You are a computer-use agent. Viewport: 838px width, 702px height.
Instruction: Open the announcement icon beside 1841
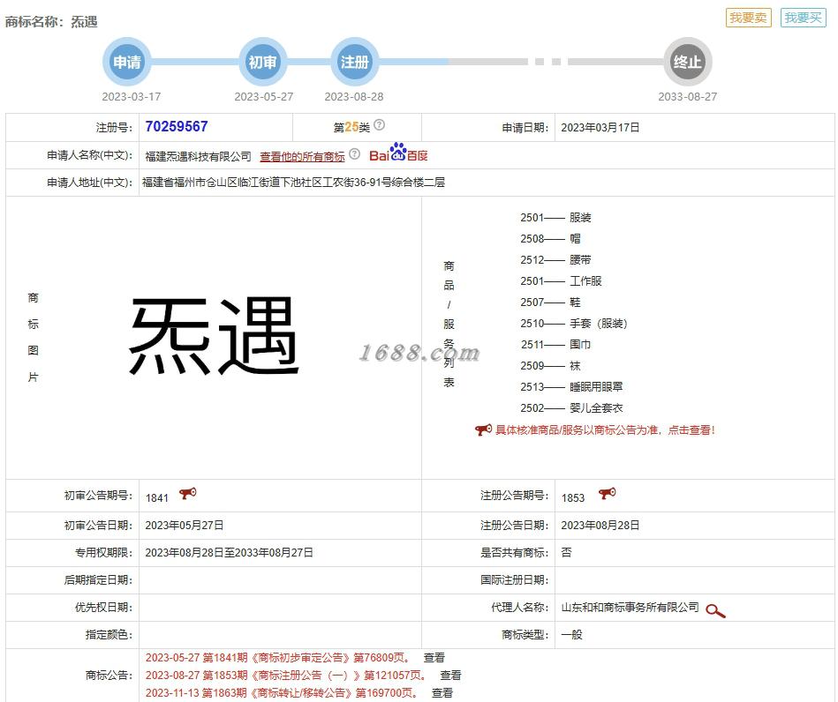tap(187, 494)
